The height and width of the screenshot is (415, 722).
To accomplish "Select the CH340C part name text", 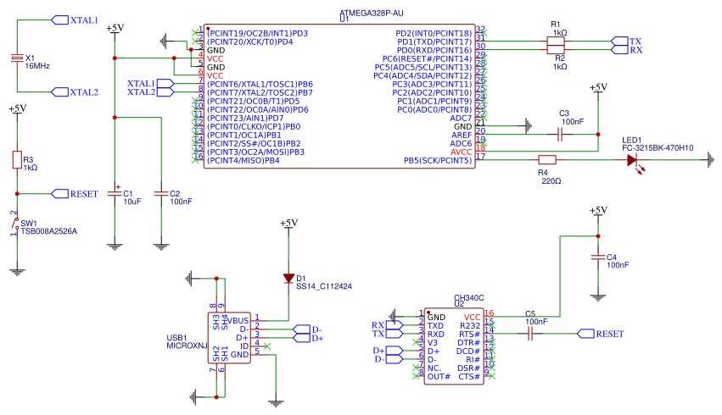I will pyautogui.click(x=468, y=298).
